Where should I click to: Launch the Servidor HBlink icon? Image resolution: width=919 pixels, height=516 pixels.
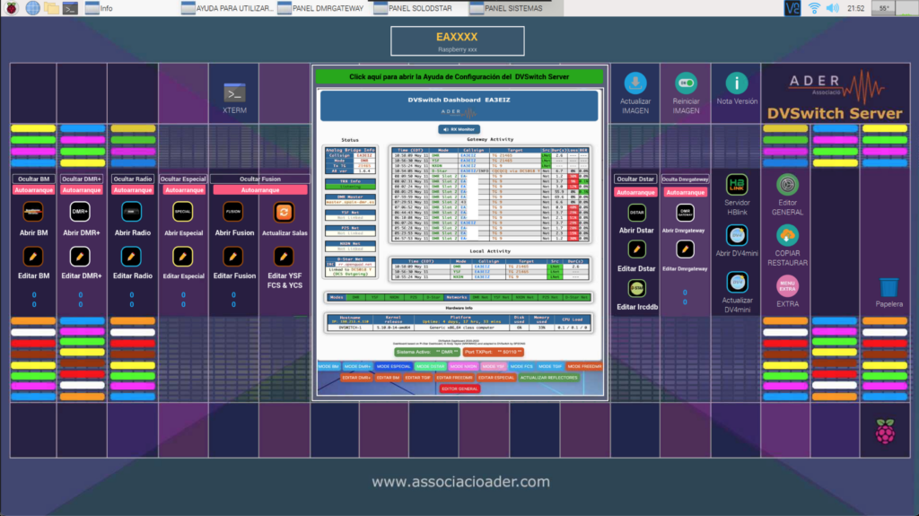point(737,185)
